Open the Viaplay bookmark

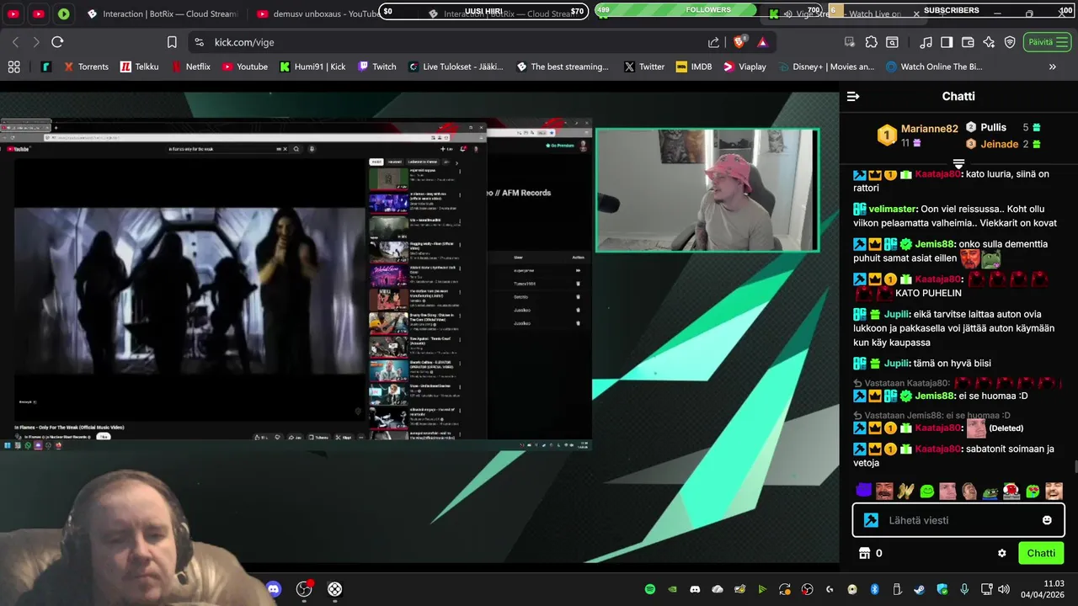[x=744, y=66]
